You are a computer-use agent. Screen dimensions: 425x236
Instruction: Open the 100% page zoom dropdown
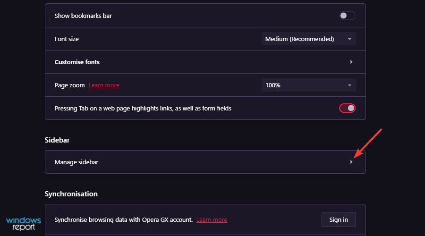tap(309, 85)
